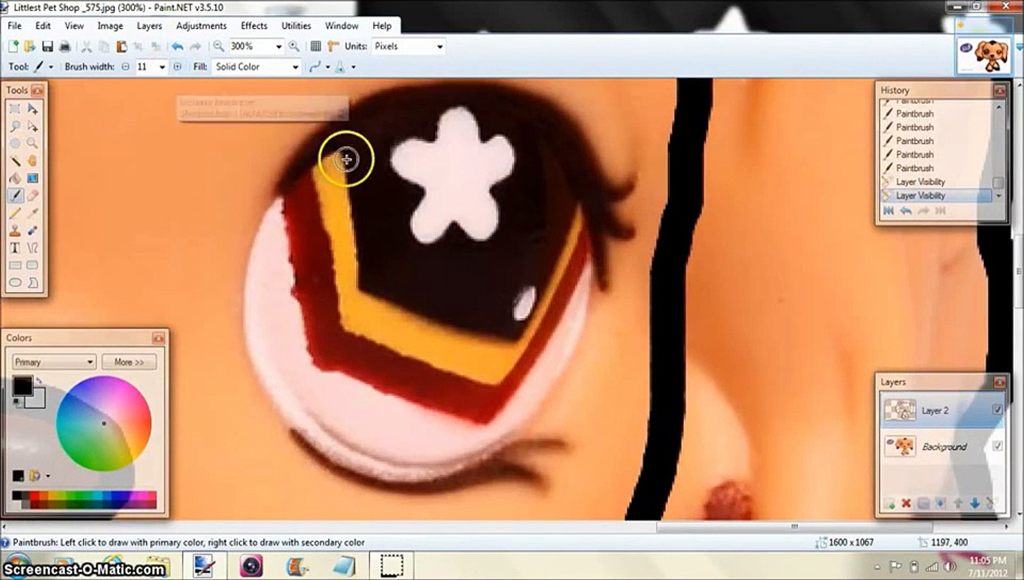Select the Rectangle shape tool
Screen dimensions: 1024x580
tap(15, 265)
